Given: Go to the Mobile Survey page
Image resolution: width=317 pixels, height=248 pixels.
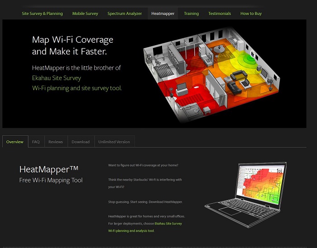Looking at the screenshot, I should 85,14.
